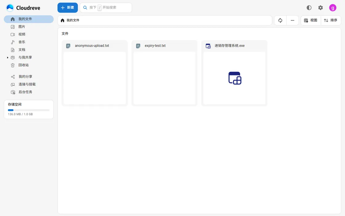Open 音乐 in sidebar

(x=29, y=42)
